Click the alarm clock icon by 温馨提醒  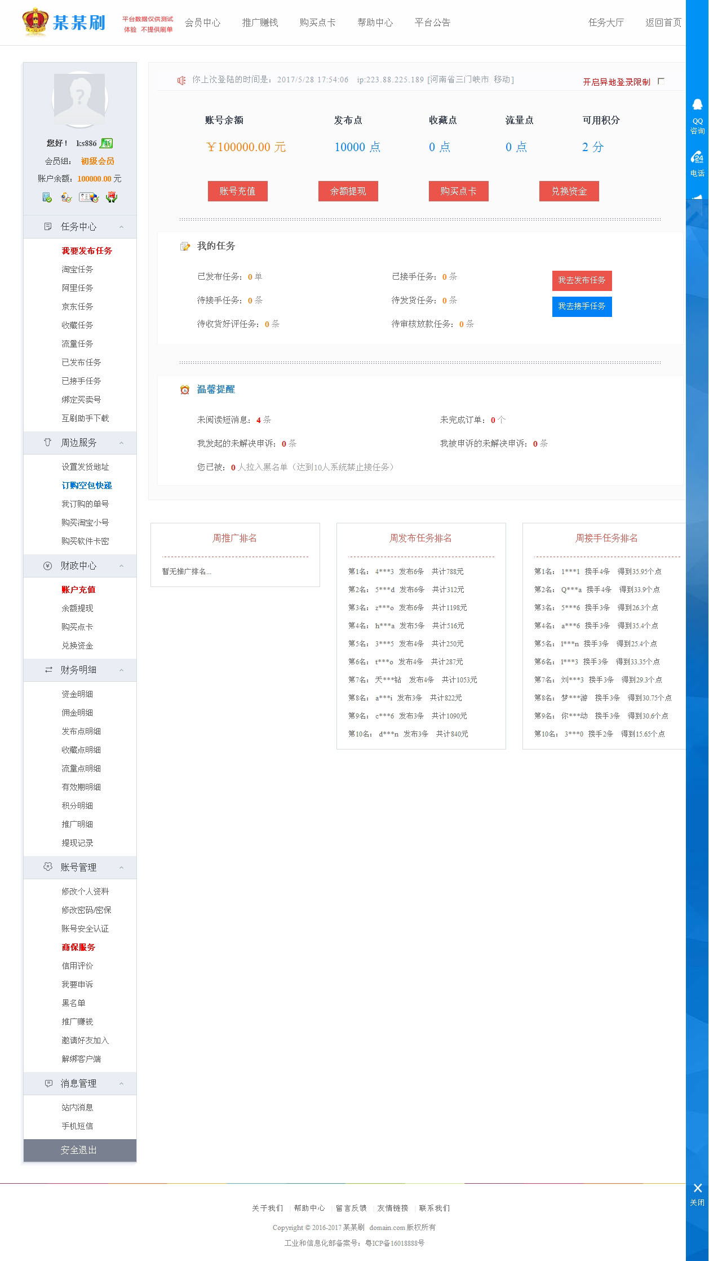(x=185, y=390)
